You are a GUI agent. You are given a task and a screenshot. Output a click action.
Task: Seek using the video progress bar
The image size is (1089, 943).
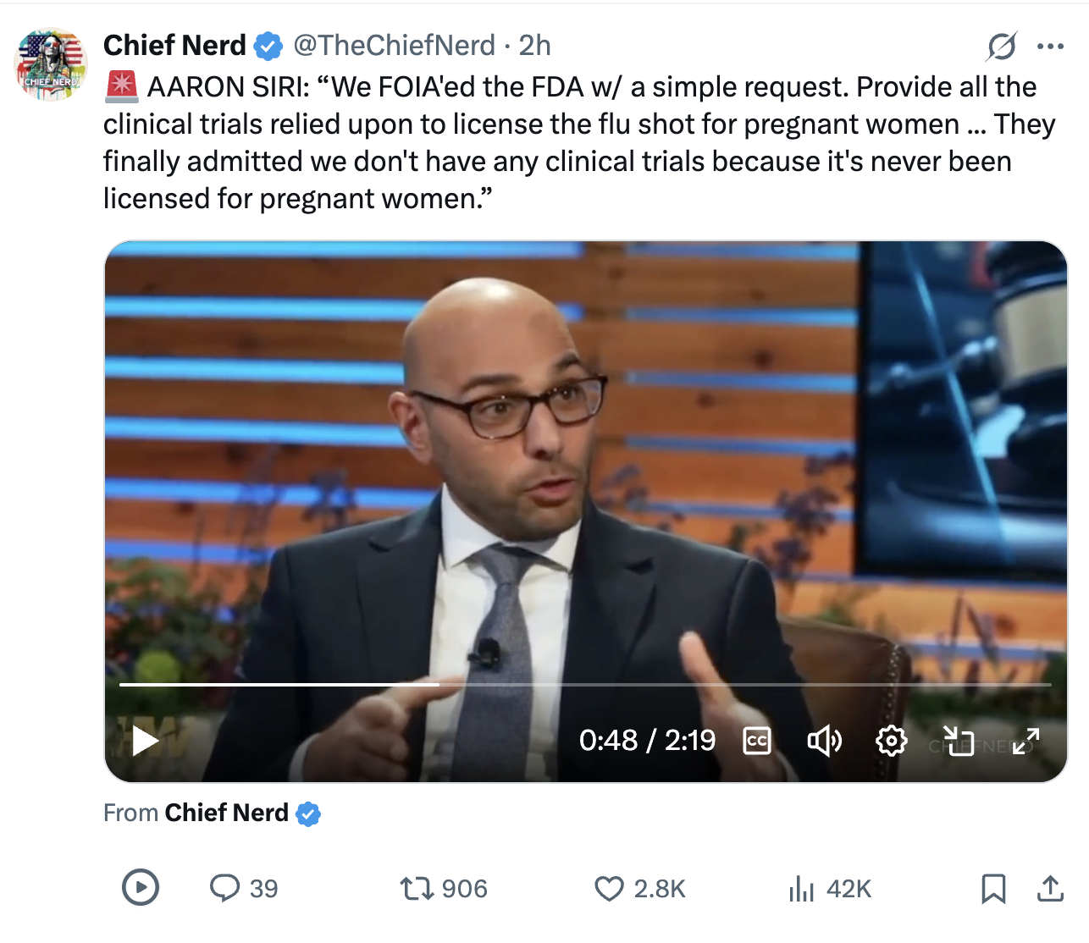pyautogui.click(x=584, y=685)
